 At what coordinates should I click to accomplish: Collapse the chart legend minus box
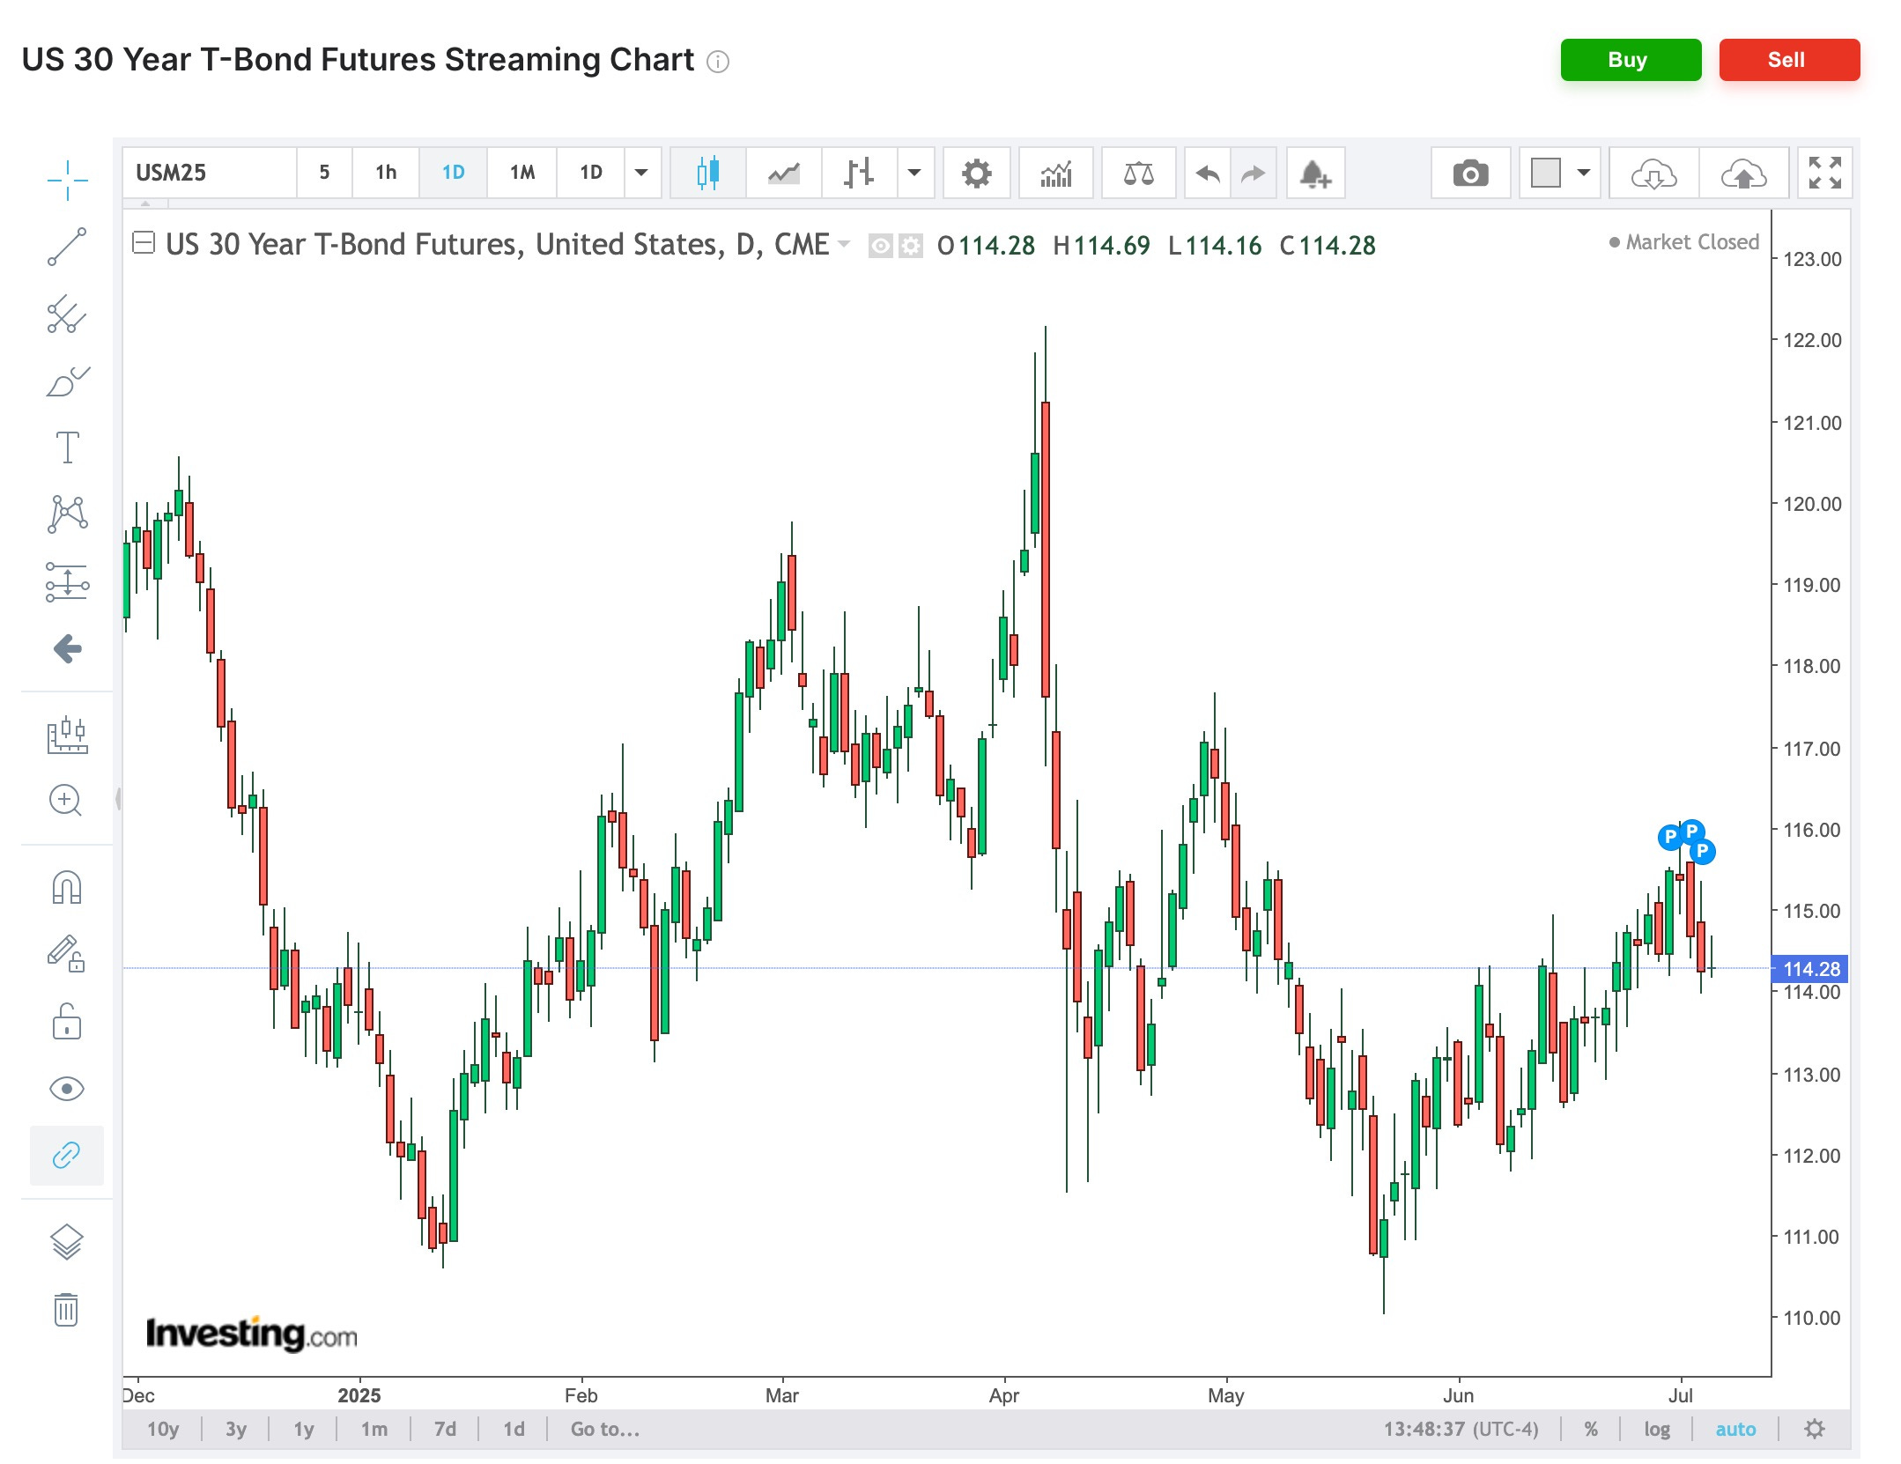click(144, 242)
